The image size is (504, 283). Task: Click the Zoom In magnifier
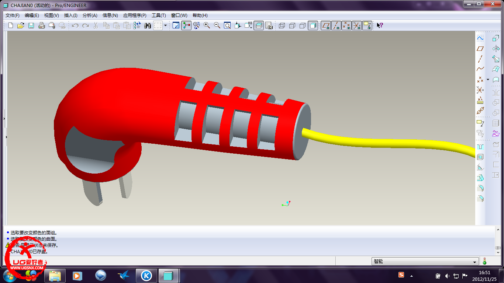pyautogui.click(x=207, y=25)
